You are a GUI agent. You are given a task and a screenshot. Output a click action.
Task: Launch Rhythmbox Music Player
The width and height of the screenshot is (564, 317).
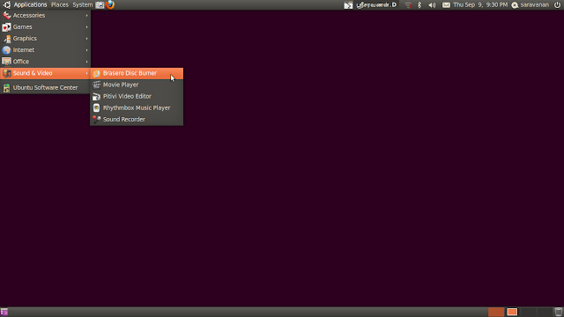[x=137, y=107]
